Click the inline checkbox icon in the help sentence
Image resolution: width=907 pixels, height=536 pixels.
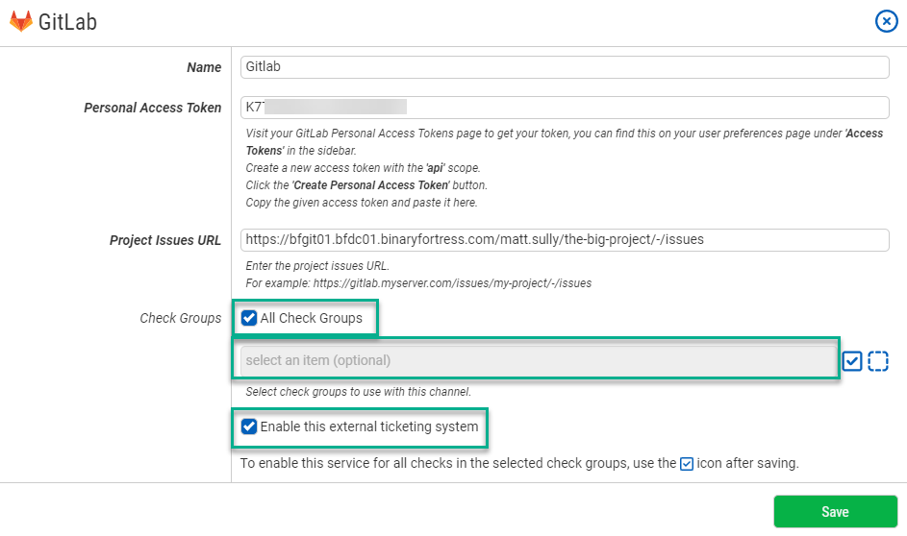click(687, 464)
